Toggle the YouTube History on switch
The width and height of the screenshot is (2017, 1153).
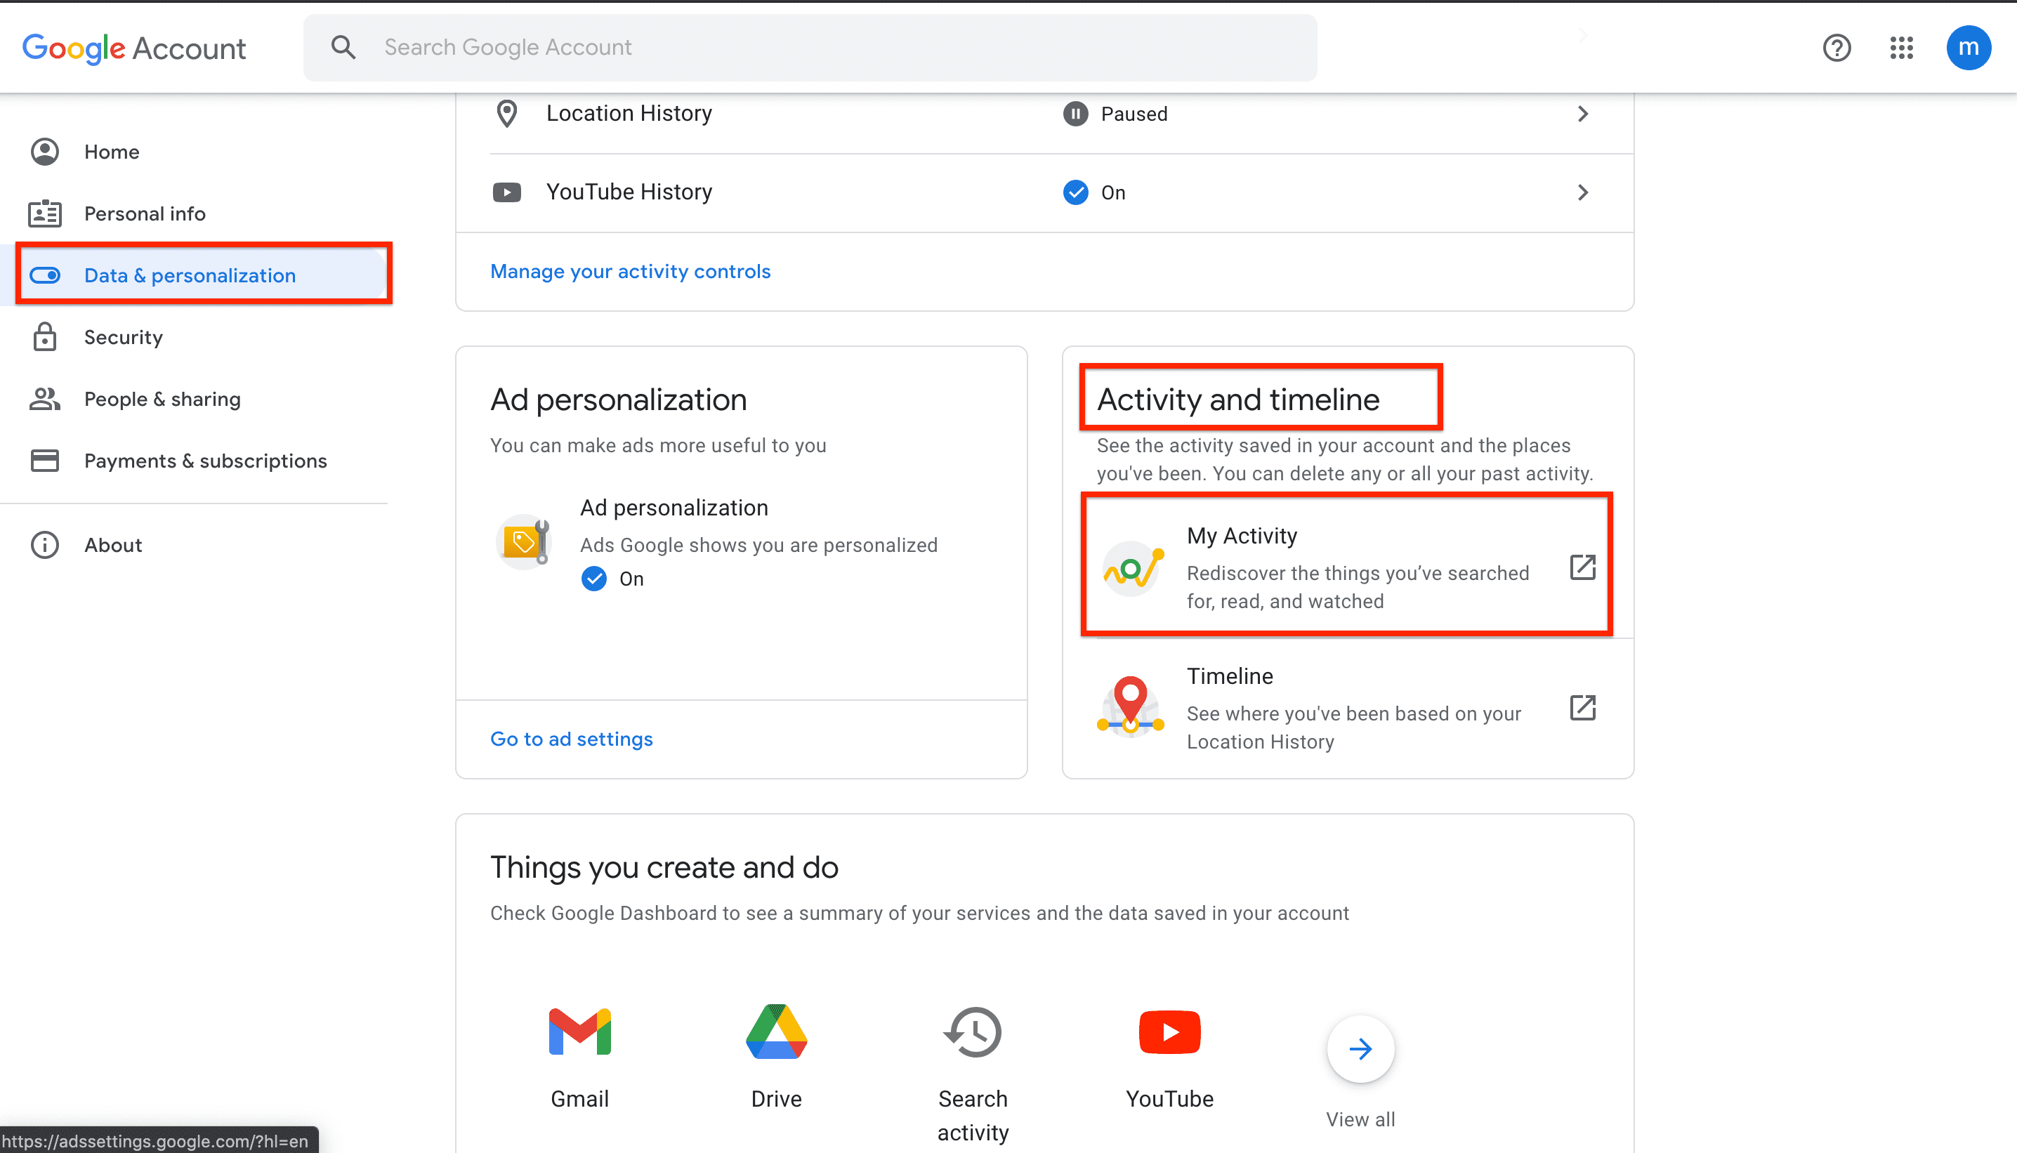pyautogui.click(x=1075, y=192)
